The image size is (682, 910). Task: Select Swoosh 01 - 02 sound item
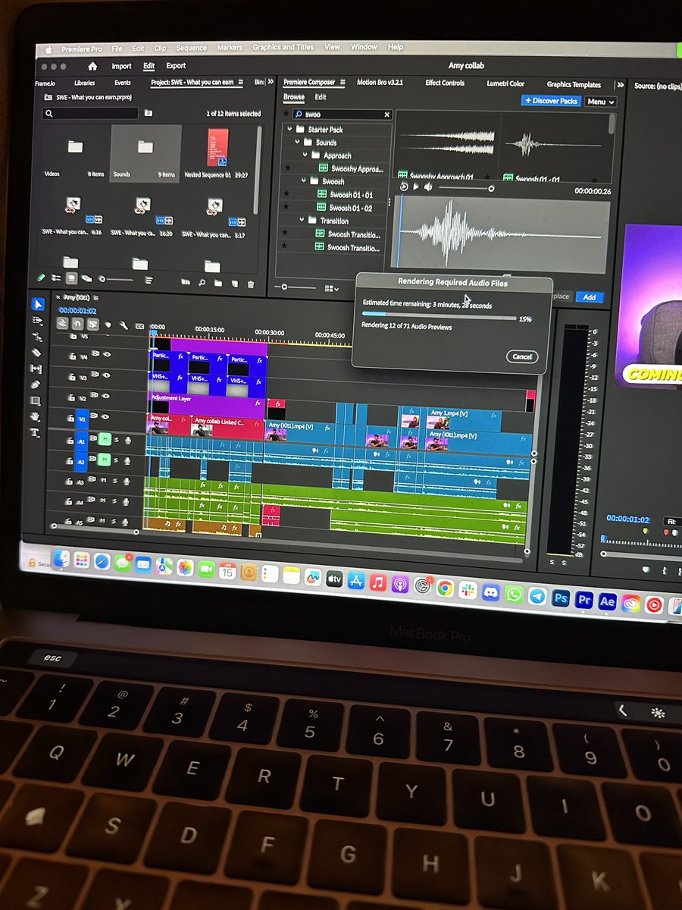pyautogui.click(x=346, y=207)
